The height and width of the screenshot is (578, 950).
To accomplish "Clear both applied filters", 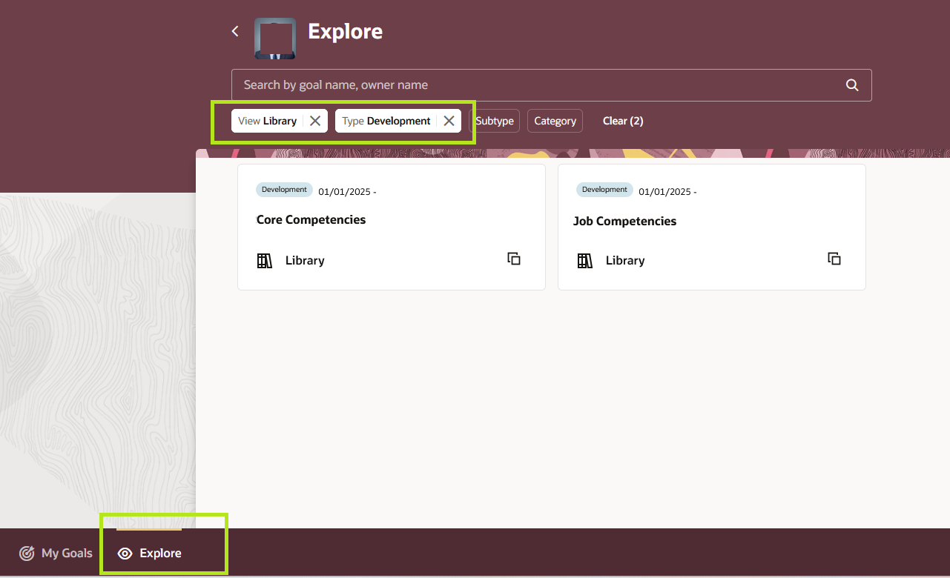I will [623, 121].
